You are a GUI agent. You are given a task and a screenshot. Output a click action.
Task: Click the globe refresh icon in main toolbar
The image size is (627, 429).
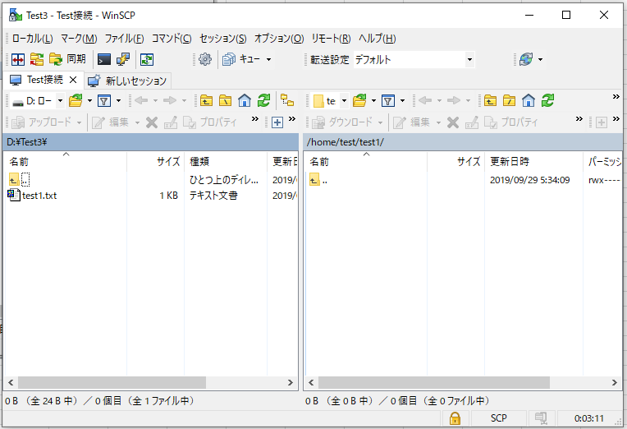526,60
